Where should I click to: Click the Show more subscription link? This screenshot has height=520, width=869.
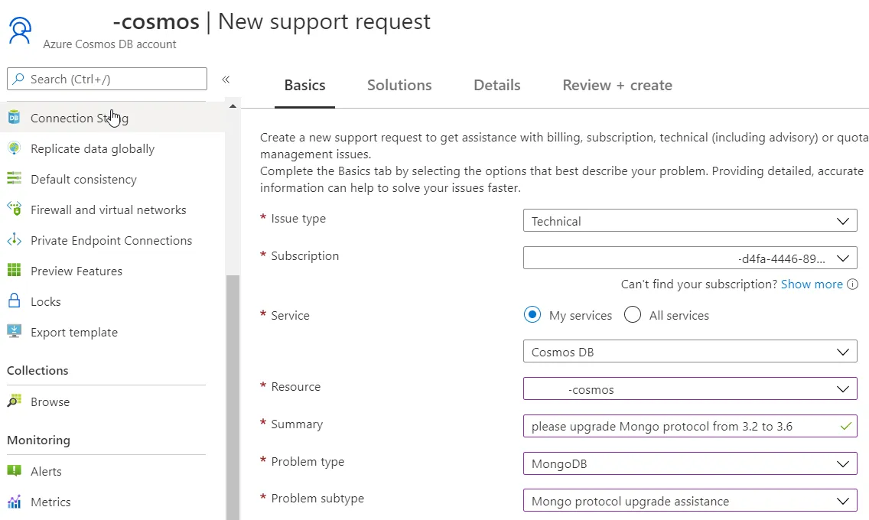pos(811,284)
